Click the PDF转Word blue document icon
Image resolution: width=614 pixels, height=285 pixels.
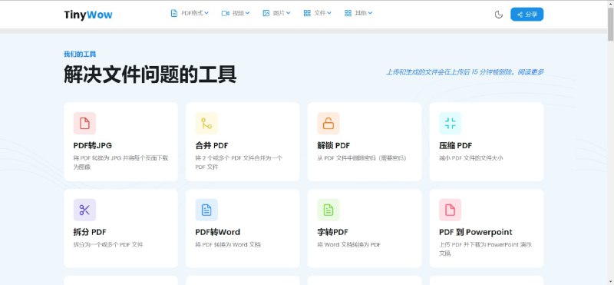point(206,210)
